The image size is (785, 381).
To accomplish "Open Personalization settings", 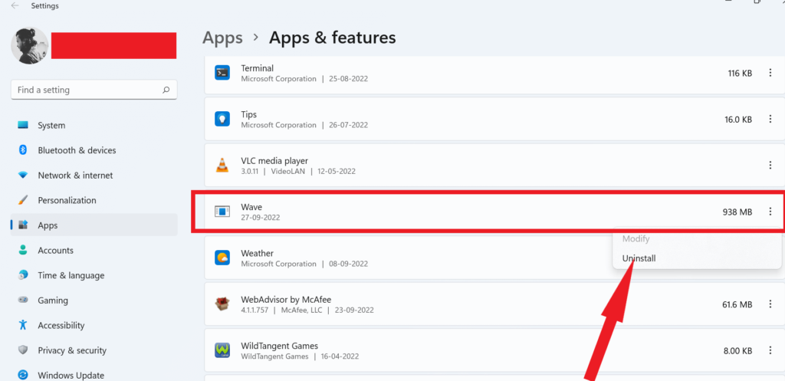I will click(94, 200).
